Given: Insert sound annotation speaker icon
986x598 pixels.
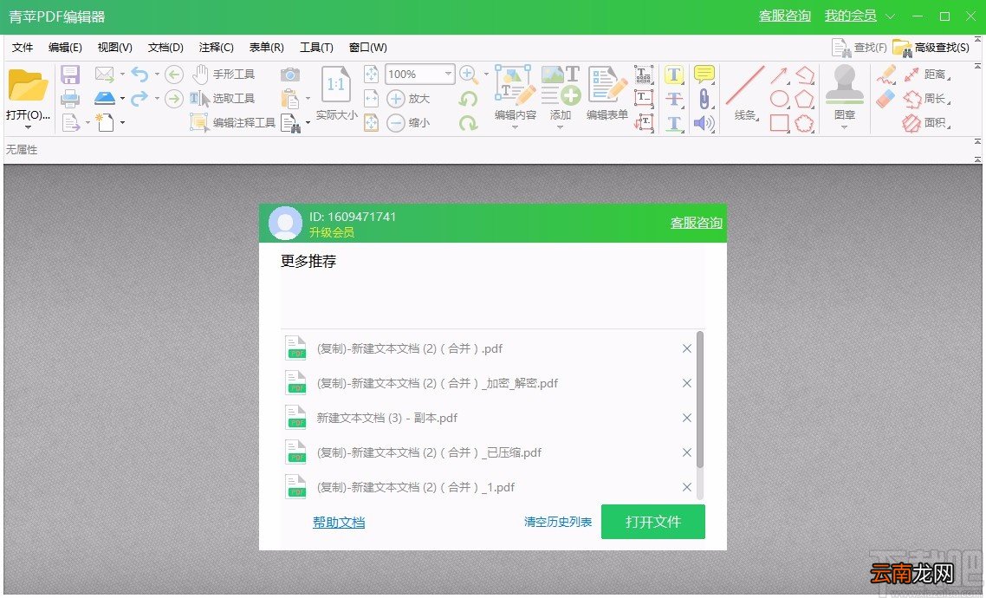Looking at the screenshot, I should 704,123.
